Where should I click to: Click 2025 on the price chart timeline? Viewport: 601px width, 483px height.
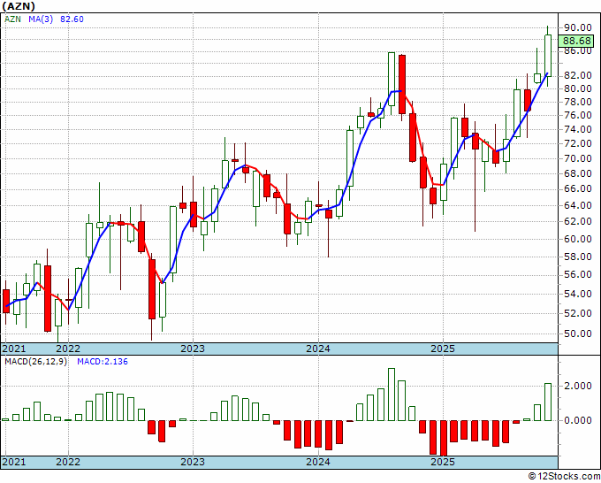point(443,349)
